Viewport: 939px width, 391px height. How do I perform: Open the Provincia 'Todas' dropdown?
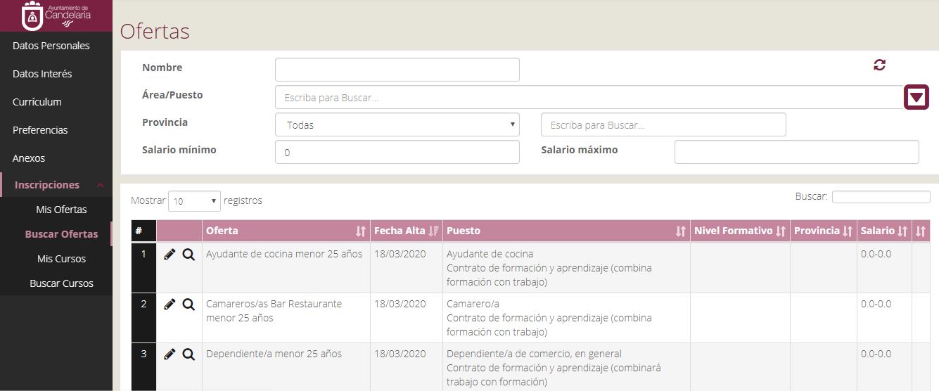397,124
